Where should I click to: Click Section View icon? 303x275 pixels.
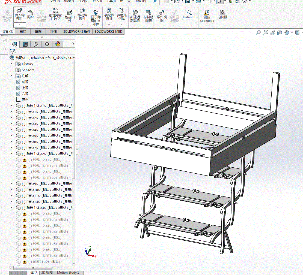[280, 33]
